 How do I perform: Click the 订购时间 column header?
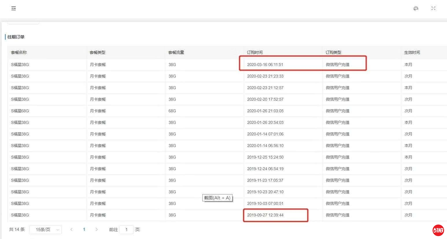point(255,52)
